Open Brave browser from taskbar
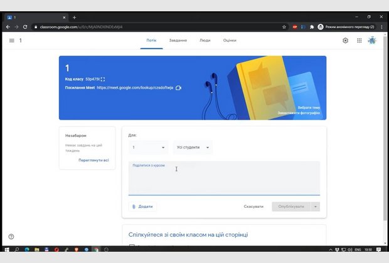This screenshot has height=263, width=389. coord(77,249)
